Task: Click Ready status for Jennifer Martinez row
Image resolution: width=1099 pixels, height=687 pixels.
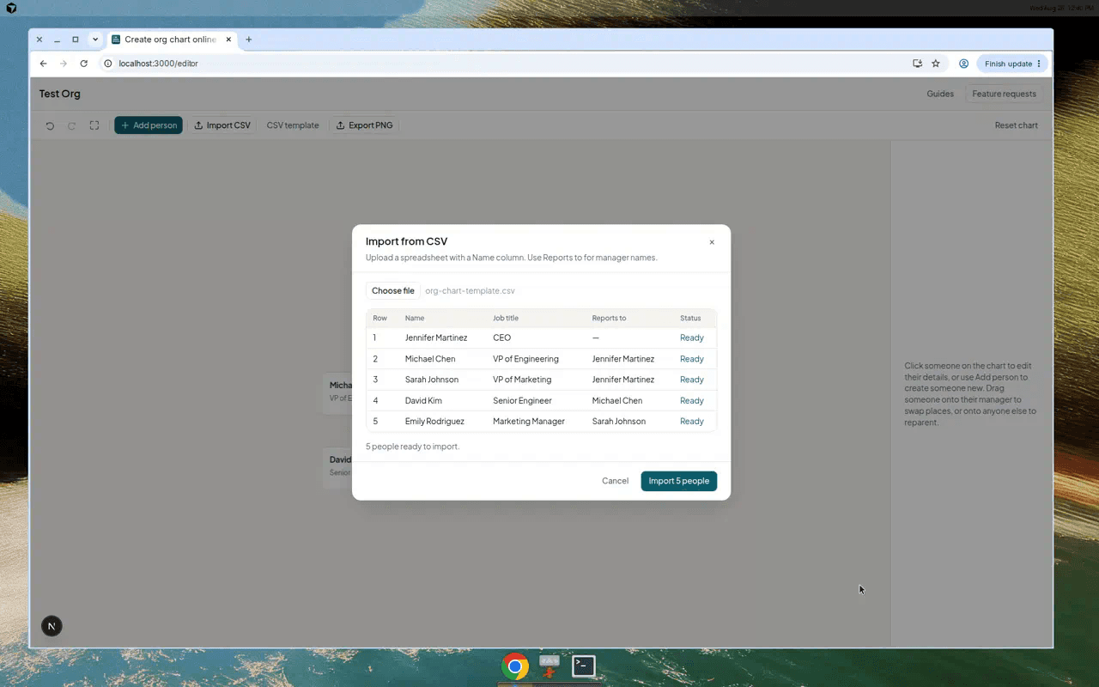Action: point(692,337)
